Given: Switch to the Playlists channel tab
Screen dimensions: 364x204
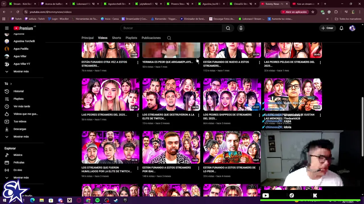Looking at the screenshot, I should click(131, 38).
